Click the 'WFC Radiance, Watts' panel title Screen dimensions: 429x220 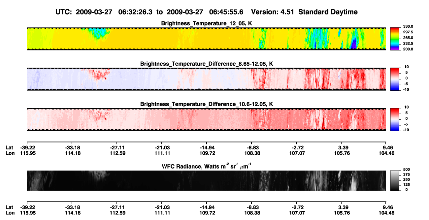[x=207, y=166]
